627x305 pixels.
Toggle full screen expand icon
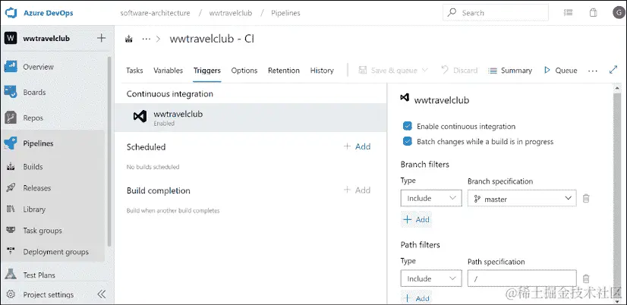(613, 70)
